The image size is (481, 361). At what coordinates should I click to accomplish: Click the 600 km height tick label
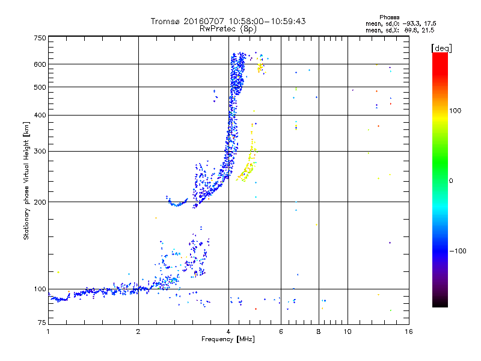40,64
